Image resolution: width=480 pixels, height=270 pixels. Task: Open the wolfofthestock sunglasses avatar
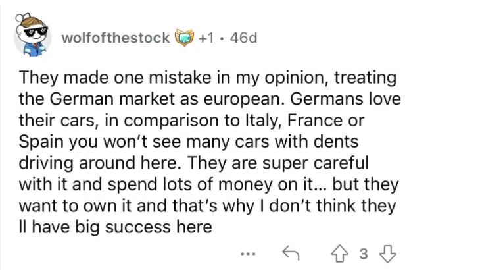pyautogui.click(x=34, y=38)
